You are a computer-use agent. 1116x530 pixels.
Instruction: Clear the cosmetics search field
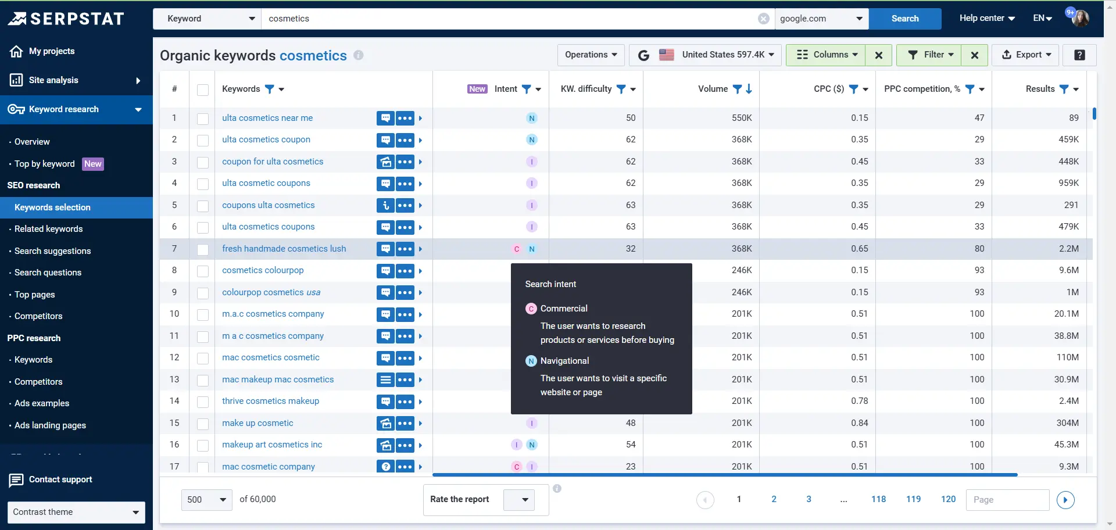763,19
